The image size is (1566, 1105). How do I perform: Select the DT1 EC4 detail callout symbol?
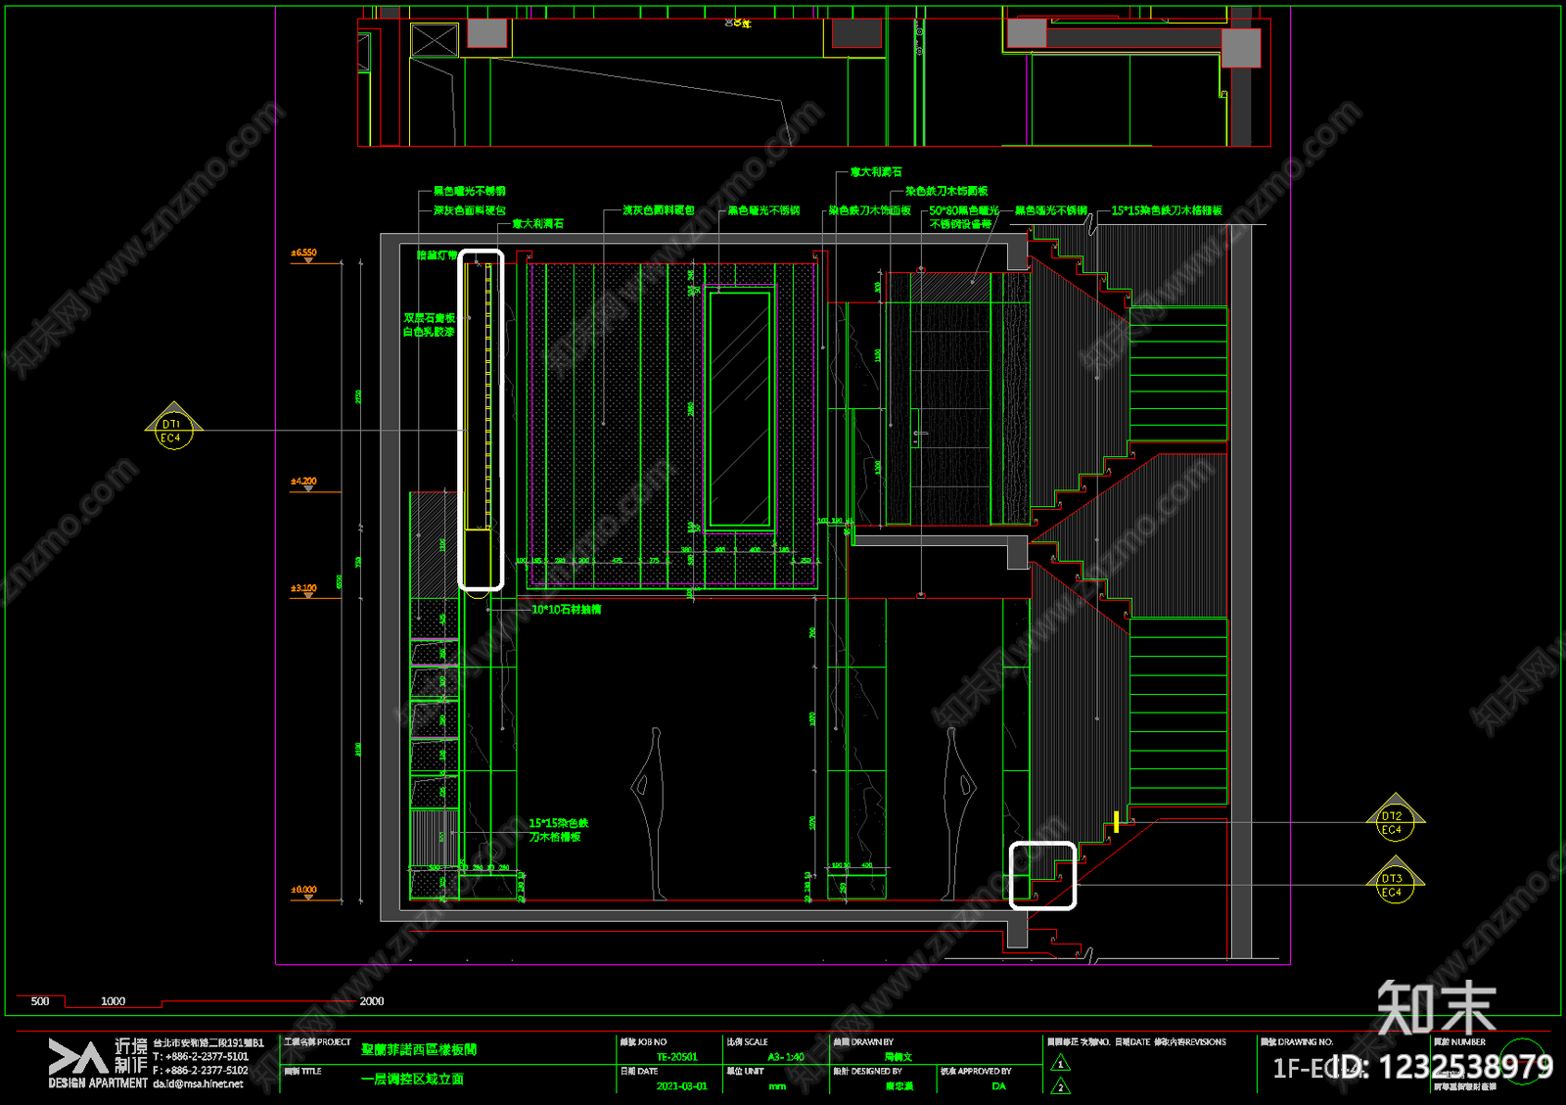(173, 426)
